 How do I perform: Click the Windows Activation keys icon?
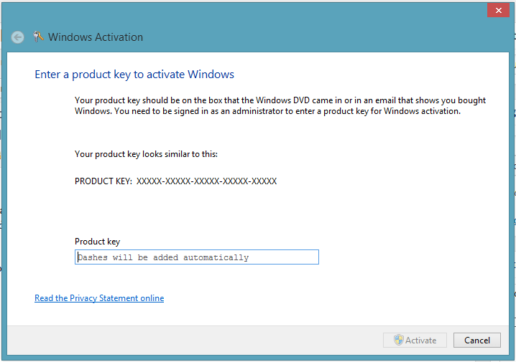pyautogui.click(x=38, y=37)
